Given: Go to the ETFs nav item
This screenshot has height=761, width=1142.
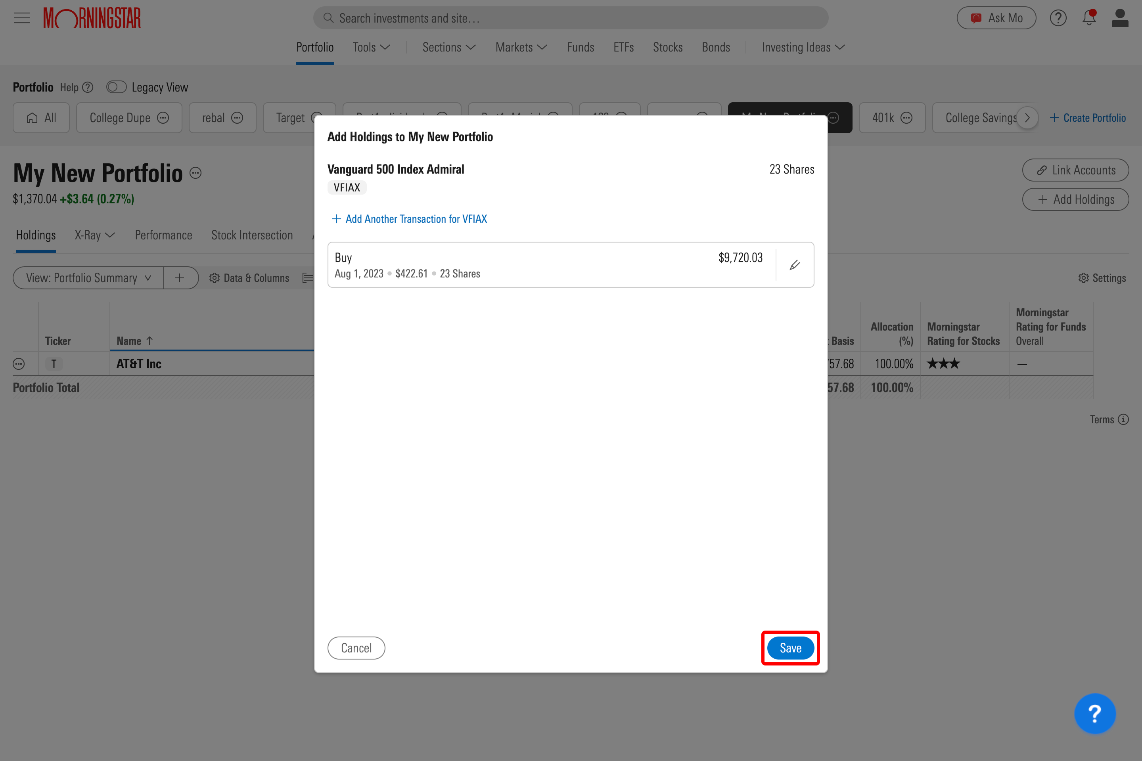Looking at the screenshot, I should coord(623,47).
